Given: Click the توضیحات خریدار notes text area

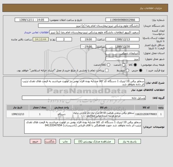Looking at the screenshot, I should (x=83, y=127).
